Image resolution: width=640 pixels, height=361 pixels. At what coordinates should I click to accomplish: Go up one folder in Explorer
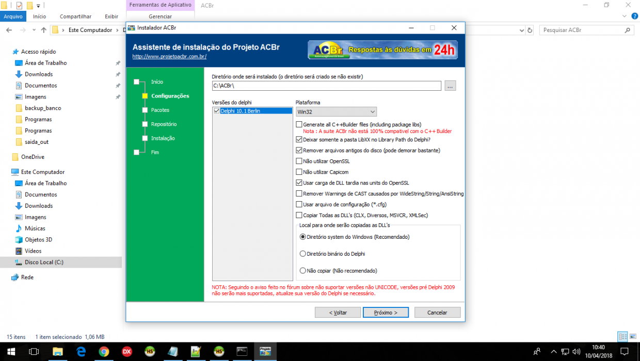tap(44, 30)
